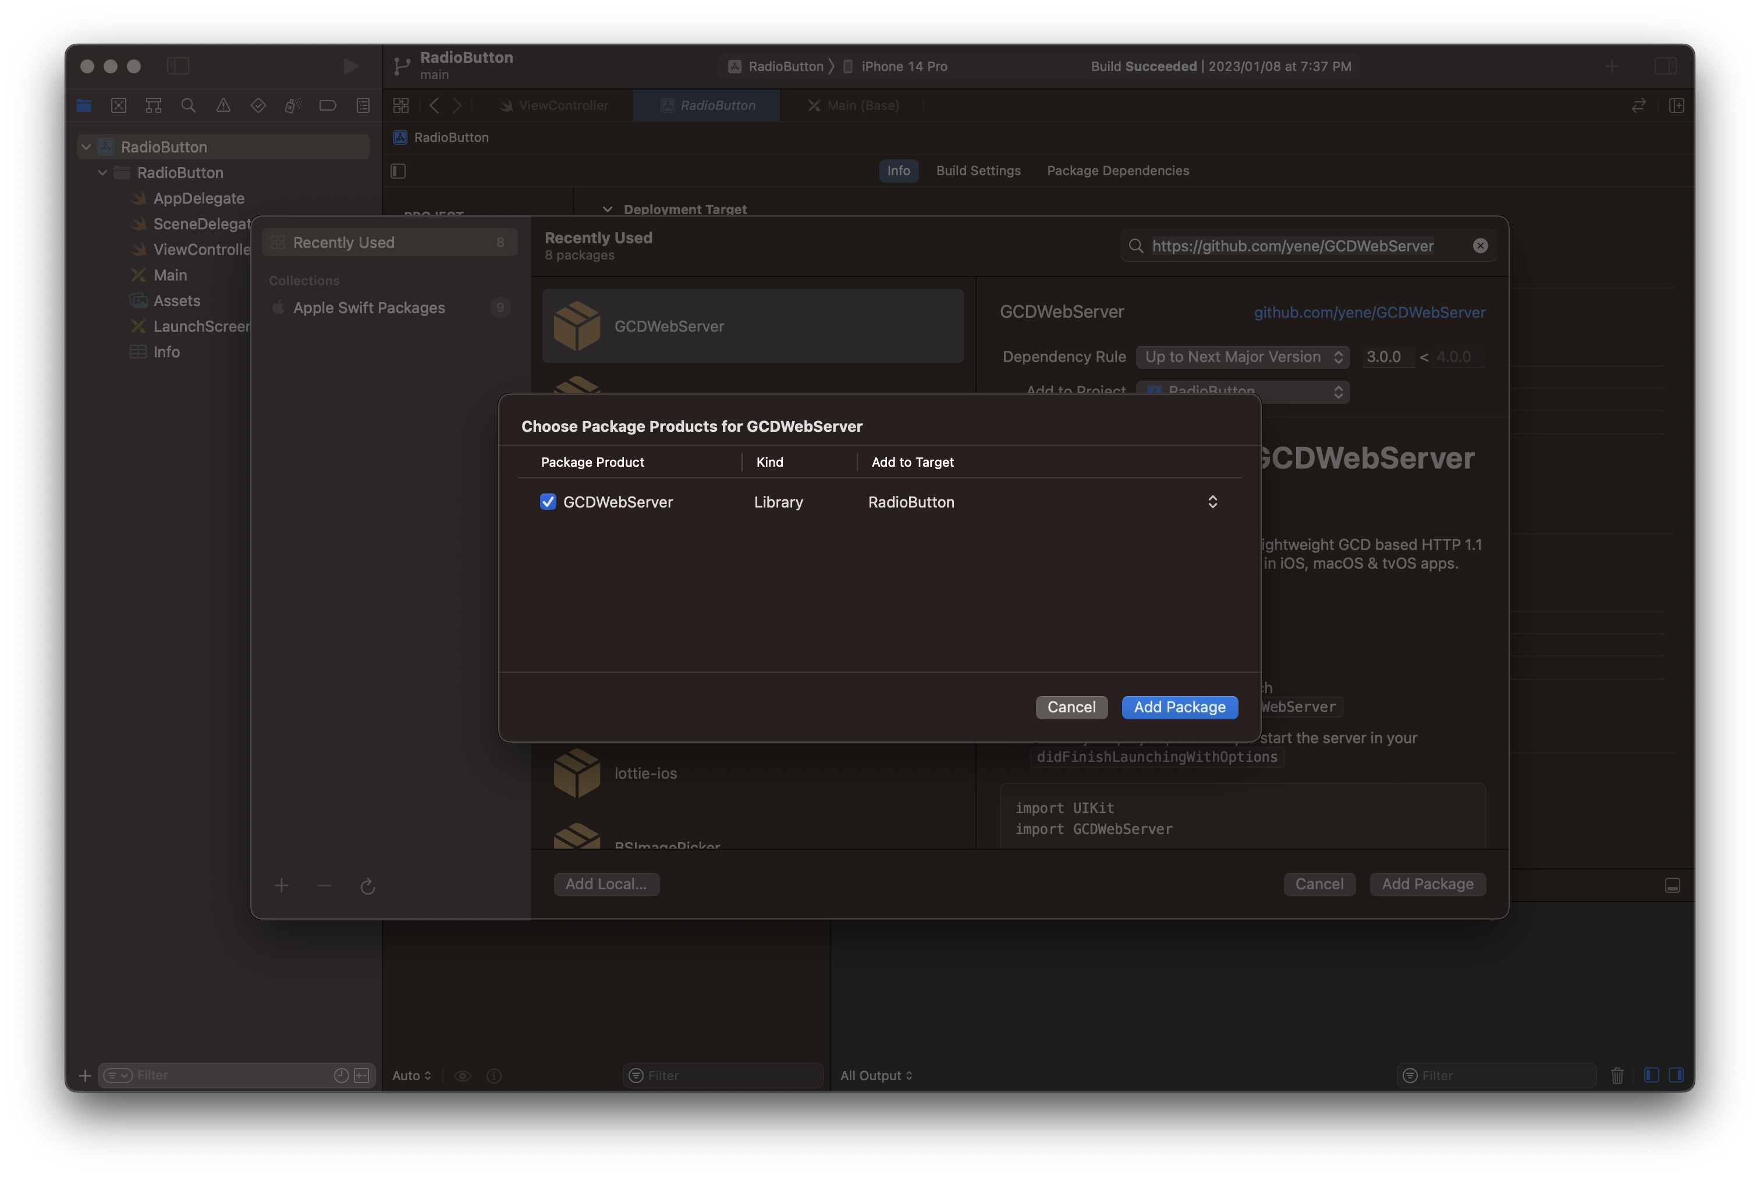
Task: Toggle the inspector panel icon at top right
Action: point(1665,66)
